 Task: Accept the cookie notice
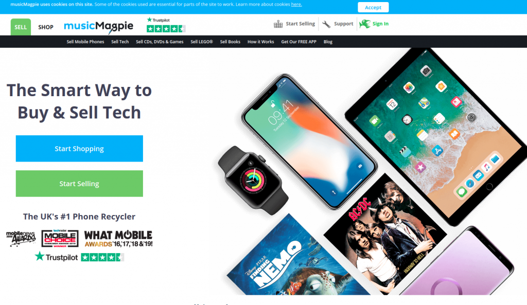373,7
